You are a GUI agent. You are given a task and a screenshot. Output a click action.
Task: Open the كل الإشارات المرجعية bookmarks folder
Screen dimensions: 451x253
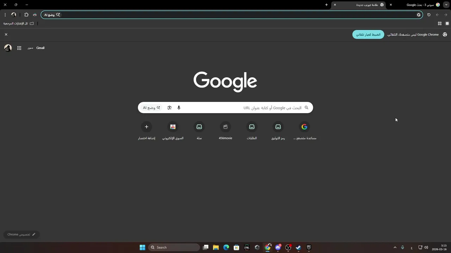point(19,24)
